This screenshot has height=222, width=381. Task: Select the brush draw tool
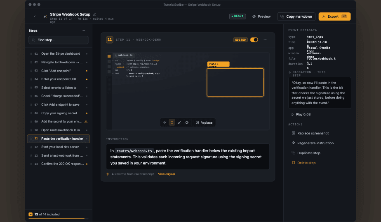[179, 123]
